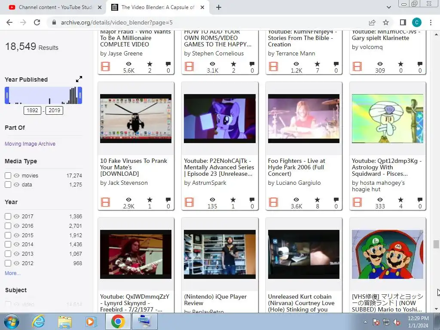The image size is (440, 330).
Task: Click the 1892 start year field
Action: 32,110
